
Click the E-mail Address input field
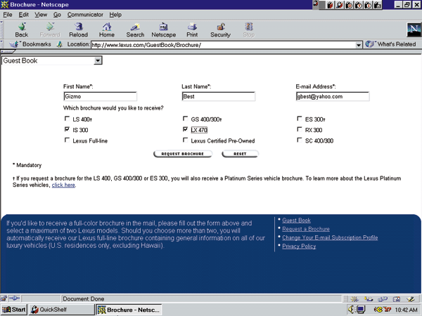(332, 97)
